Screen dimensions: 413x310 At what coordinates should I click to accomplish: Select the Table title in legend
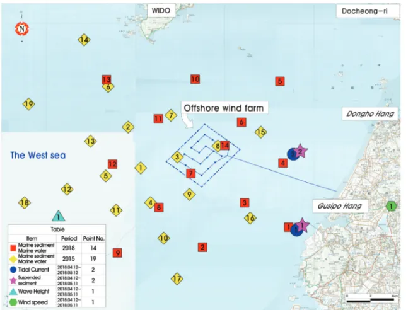[x=57, y=229]
